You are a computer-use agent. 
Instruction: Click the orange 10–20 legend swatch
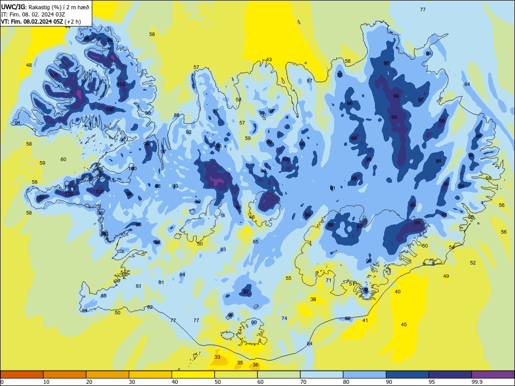tap(65, 375)
